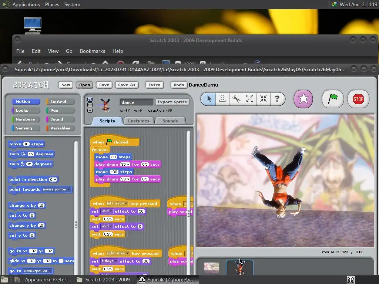Click the Undo button
This screenshot has width=379, height=284.
[179, 85]
